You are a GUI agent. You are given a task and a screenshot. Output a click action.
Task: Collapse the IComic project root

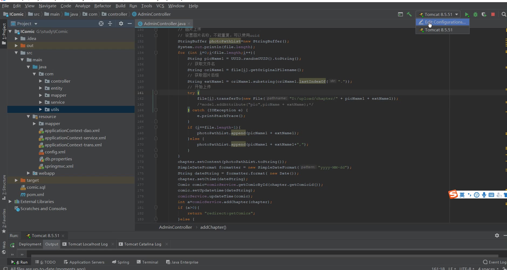(10, 31)
